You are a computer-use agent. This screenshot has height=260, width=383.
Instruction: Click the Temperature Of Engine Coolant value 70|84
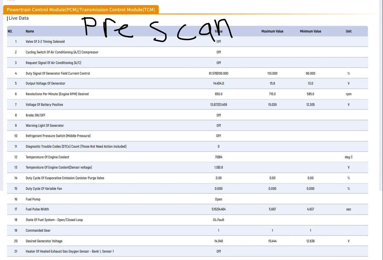coord(218,157)
